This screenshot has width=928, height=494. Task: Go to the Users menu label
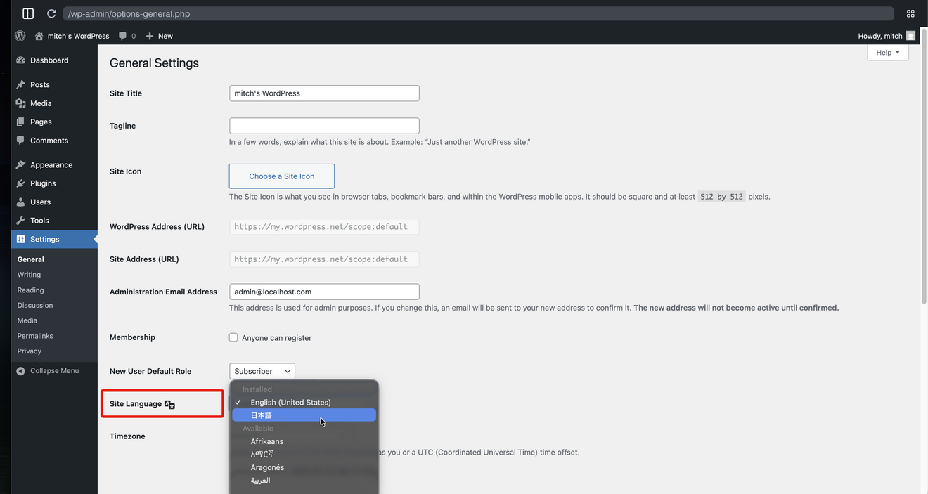(x=41, y=202)
